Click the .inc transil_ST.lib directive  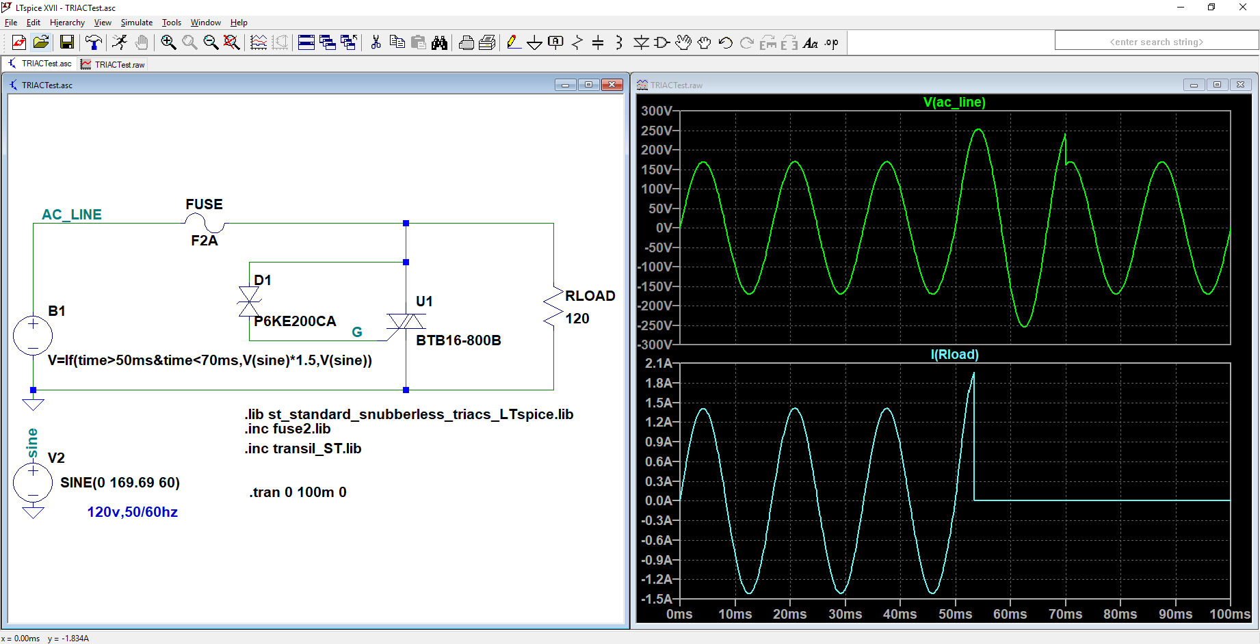click(x=303, y=448)
